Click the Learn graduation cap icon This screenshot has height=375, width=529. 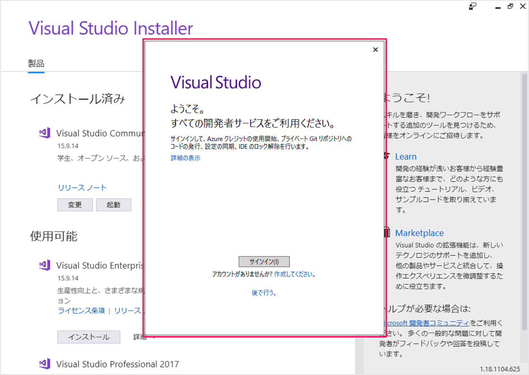pos(387,157)
